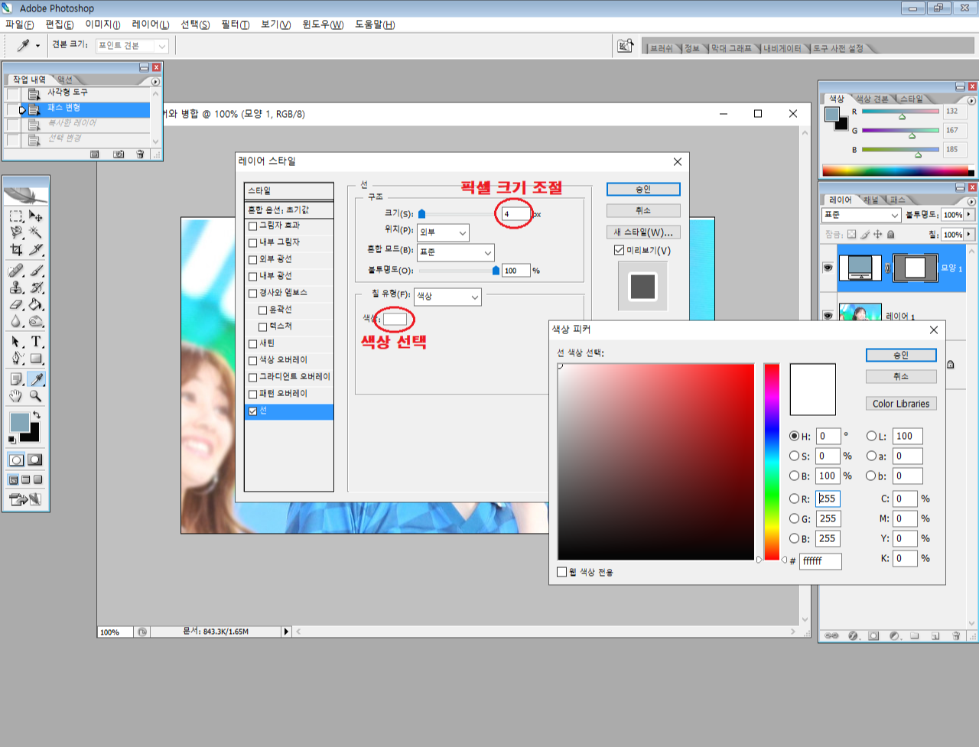Select the Blur tool
Screen dimensions: 979x747
click(x=16, y=321)
